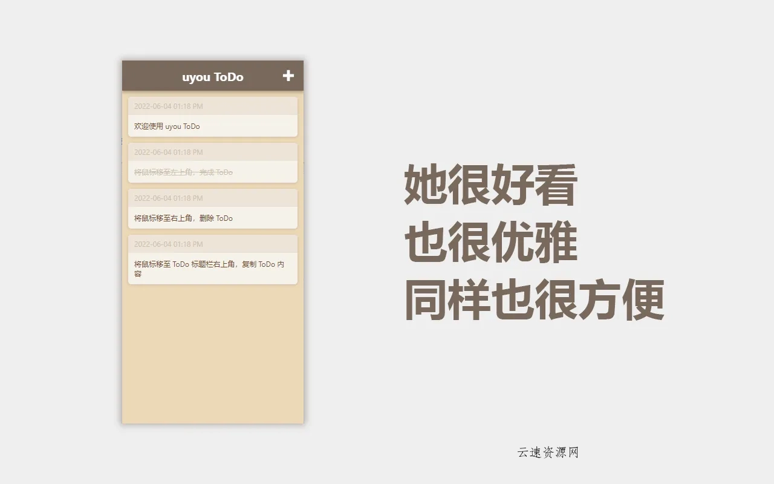Viewport: 774px width, 484px height.
Task: Click the timestamp of the completed ToDo
Action: pyautogui.click(x=160, y=152)
